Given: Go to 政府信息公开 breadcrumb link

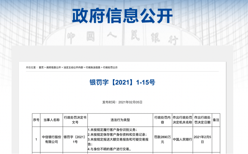Looking at the screenshot, I should click(54, 67).
